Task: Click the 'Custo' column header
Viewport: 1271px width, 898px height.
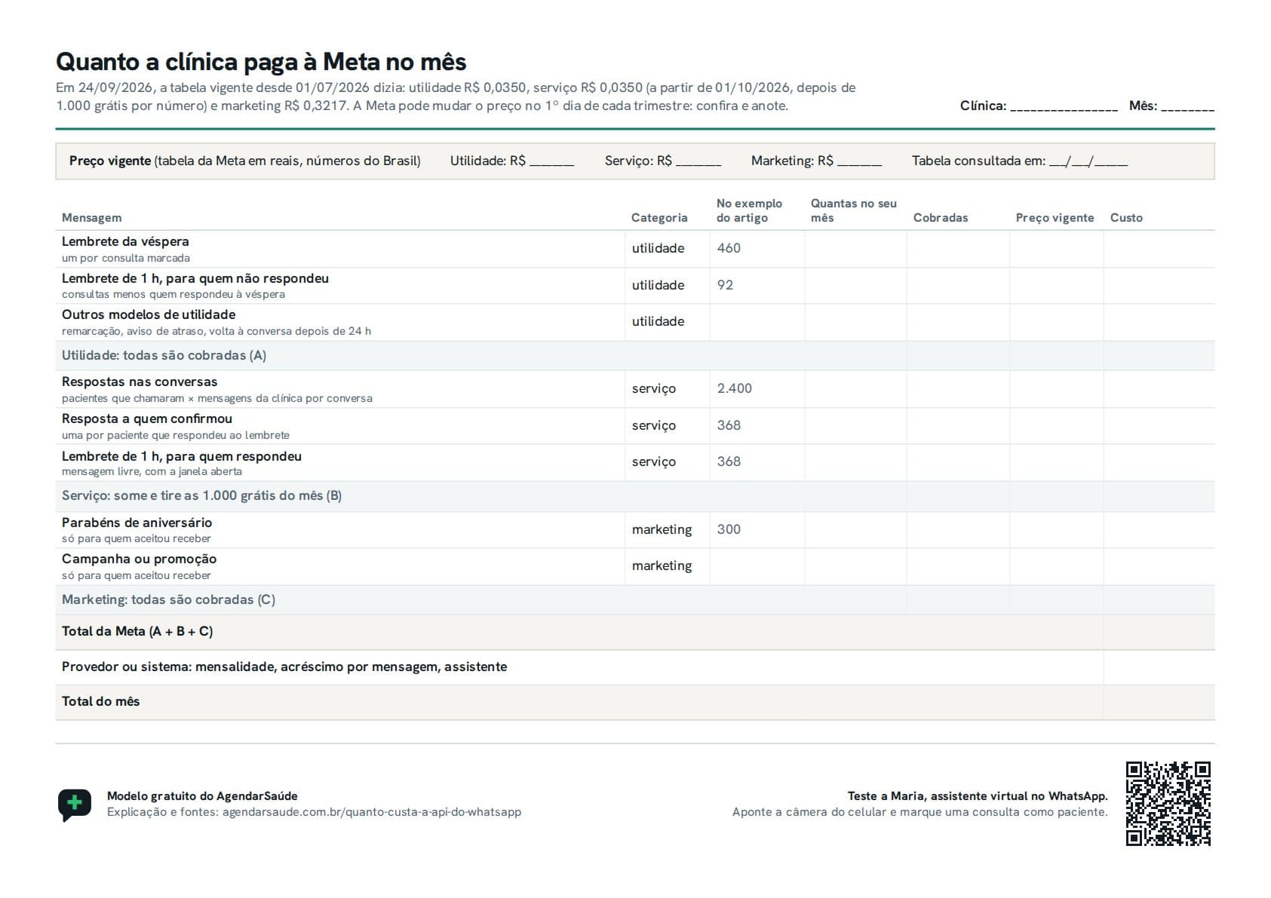Action: [1126, 218]
